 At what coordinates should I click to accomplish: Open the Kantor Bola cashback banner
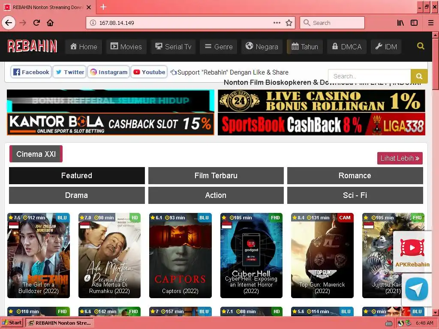[111, 124]
